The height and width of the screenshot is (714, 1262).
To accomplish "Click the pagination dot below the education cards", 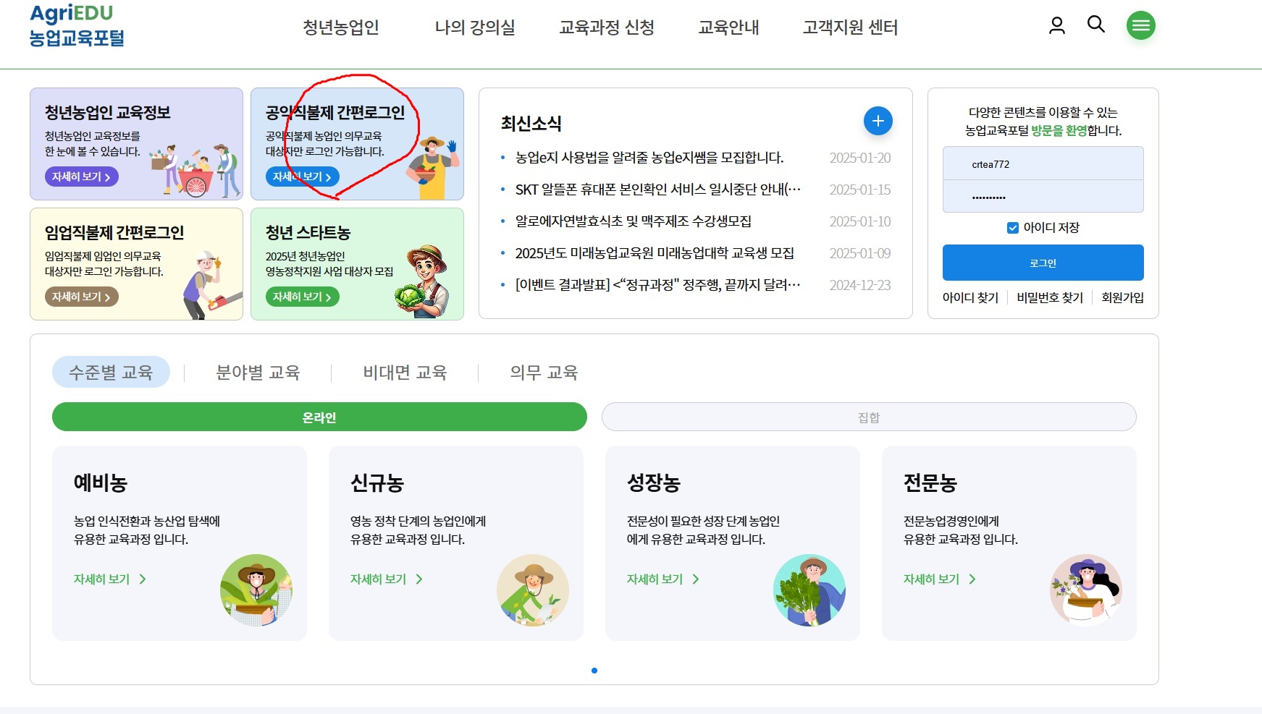I will (596, 670).
